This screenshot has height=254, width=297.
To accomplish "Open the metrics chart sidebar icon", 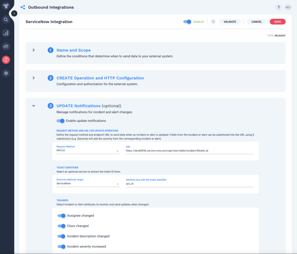I will point(6,33).
